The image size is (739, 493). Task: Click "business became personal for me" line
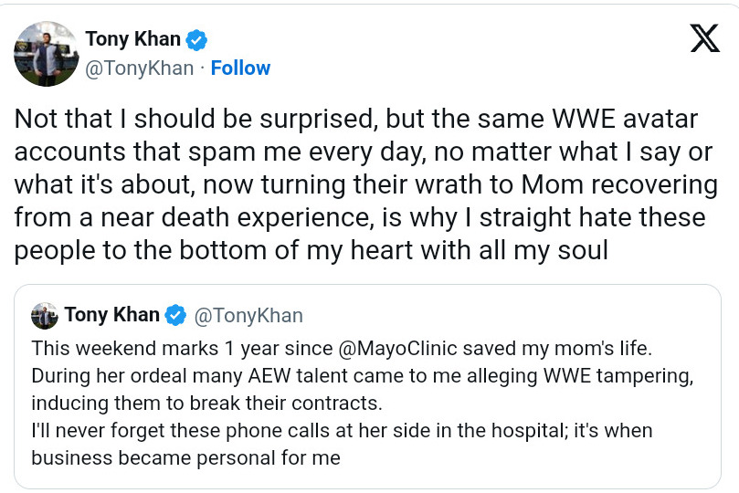185,457
